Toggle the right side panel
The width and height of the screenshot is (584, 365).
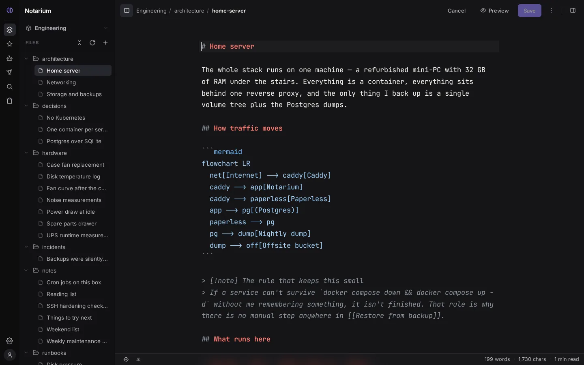[573, 11]
